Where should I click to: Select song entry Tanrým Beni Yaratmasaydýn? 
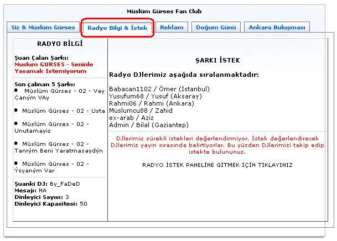point(59,147)
